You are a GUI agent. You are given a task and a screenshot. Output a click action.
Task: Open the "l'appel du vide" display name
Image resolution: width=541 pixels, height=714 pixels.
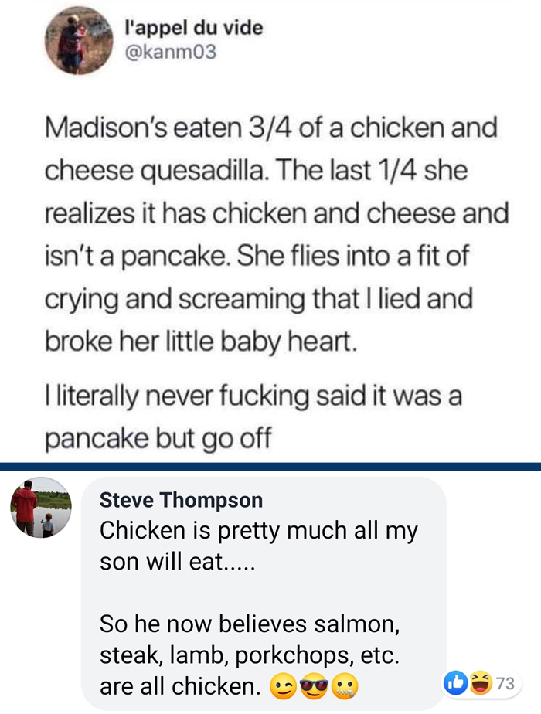194,29
